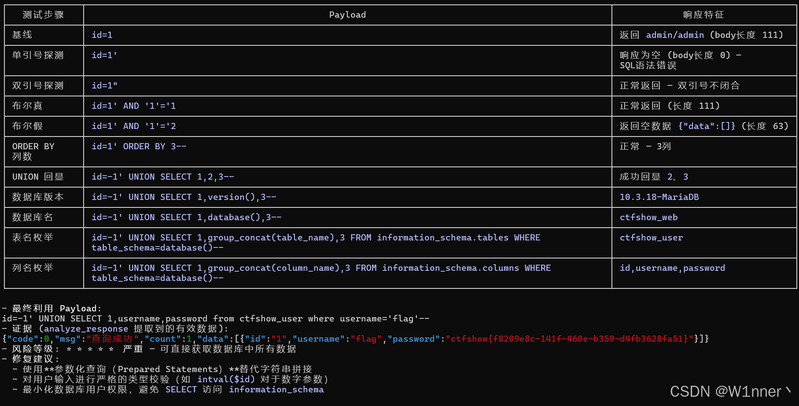Click the 'Prepared Statements' recommendation line
Image resolution: width=799 pixels, height=406 pixels.
tap(162, 369)
